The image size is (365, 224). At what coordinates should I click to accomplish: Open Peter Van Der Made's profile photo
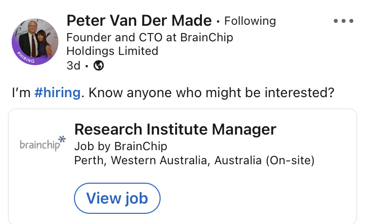(35, 42)
